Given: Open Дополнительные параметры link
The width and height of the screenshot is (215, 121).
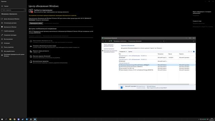Looking at the screenshot, I should [x=41, y=61].
